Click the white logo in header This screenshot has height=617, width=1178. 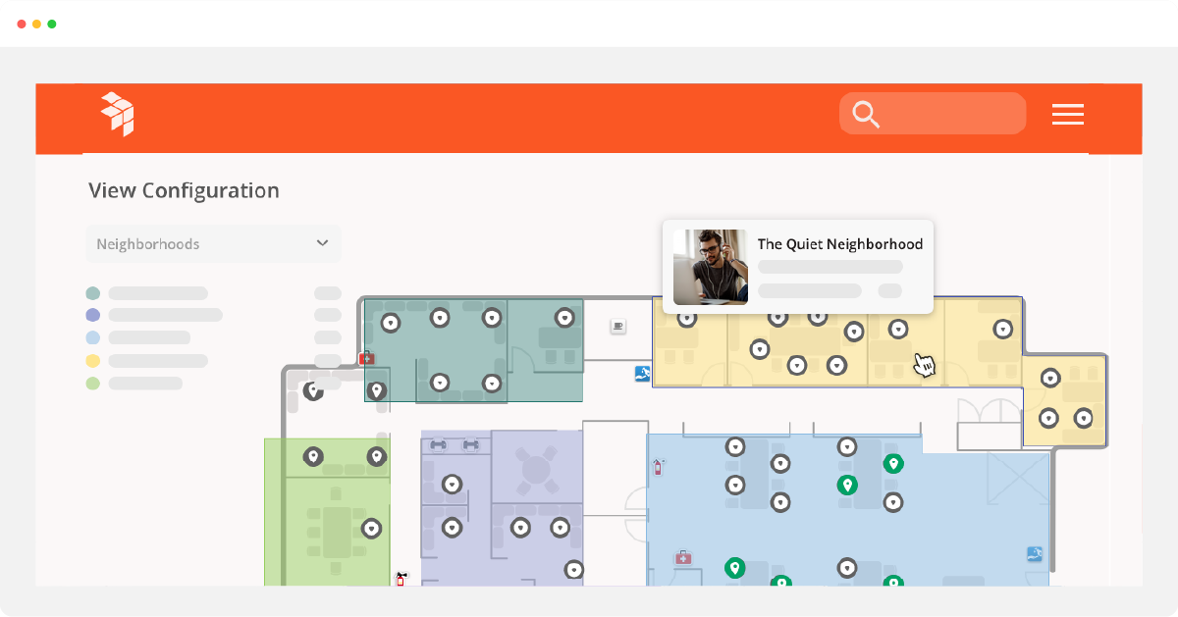pyautogui.click(x=118, y=113)
